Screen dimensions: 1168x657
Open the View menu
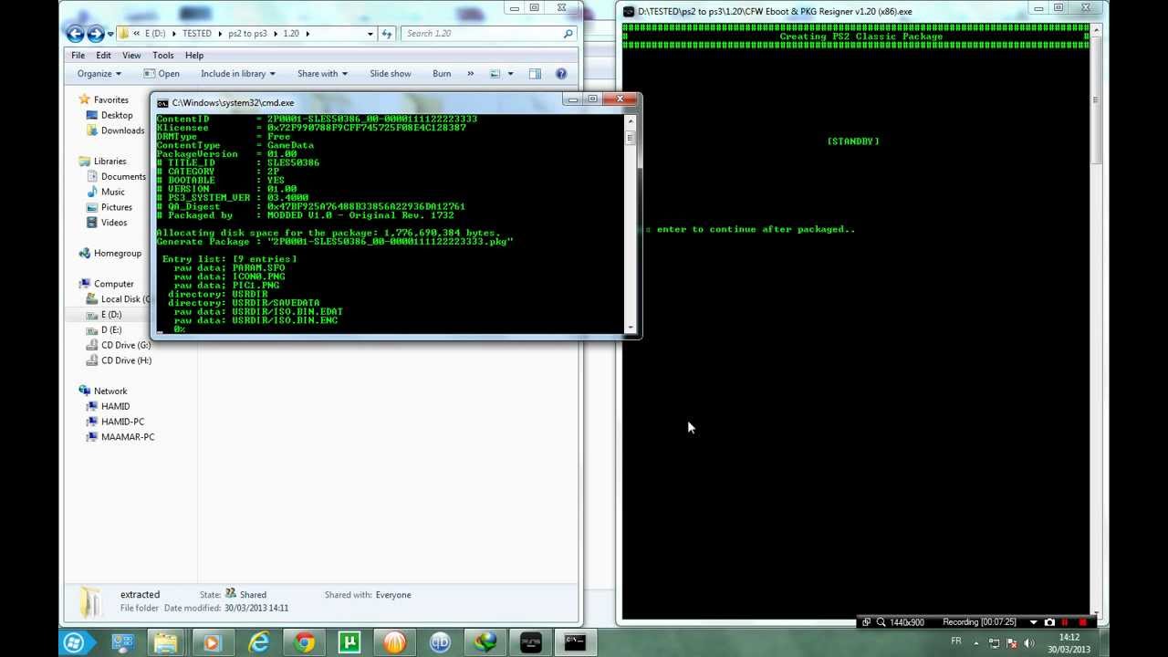[131, 56]
